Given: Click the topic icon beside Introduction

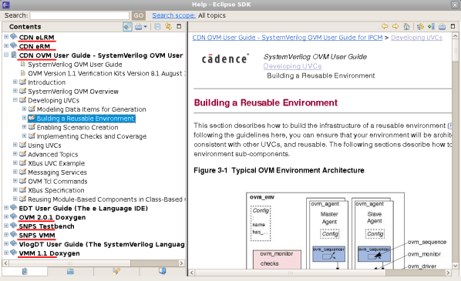Looking at the screenshot, I should (22, 82).
